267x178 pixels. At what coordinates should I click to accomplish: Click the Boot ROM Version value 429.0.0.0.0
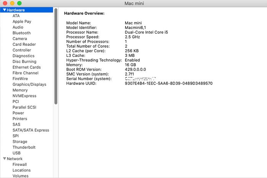point(135,69)
